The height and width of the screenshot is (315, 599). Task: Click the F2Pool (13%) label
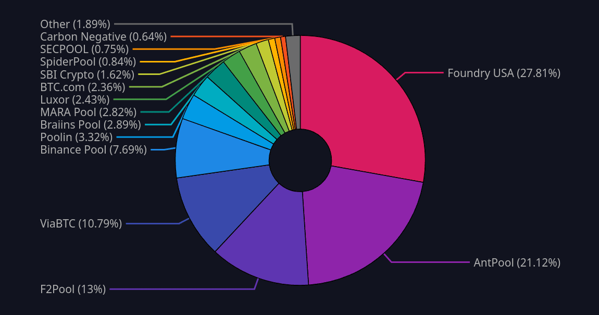[x=73, y=289]
